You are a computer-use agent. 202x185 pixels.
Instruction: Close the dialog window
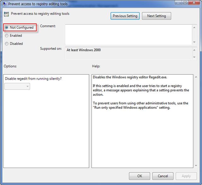(194, 3)
